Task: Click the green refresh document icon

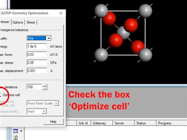Action: pos(15,137)
